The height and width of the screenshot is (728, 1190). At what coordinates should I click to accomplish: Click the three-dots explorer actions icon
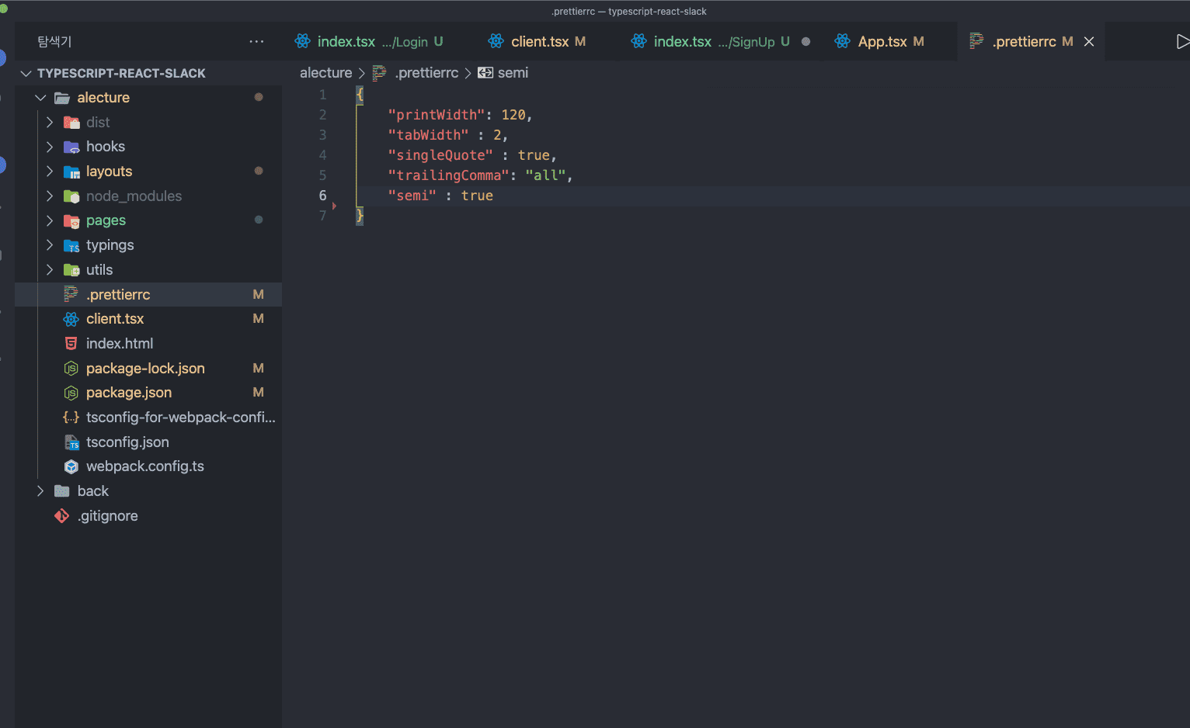pos(256,42)
